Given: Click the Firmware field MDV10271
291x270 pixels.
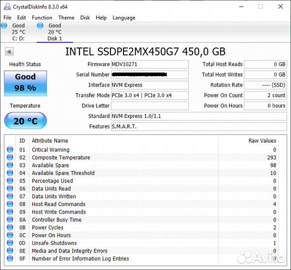Looking at the screenshot, I should 149,64.
